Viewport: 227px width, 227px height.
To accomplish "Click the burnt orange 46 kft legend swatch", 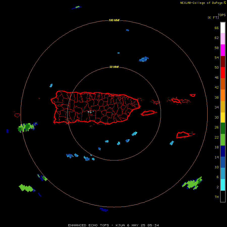I will (223, 84).
